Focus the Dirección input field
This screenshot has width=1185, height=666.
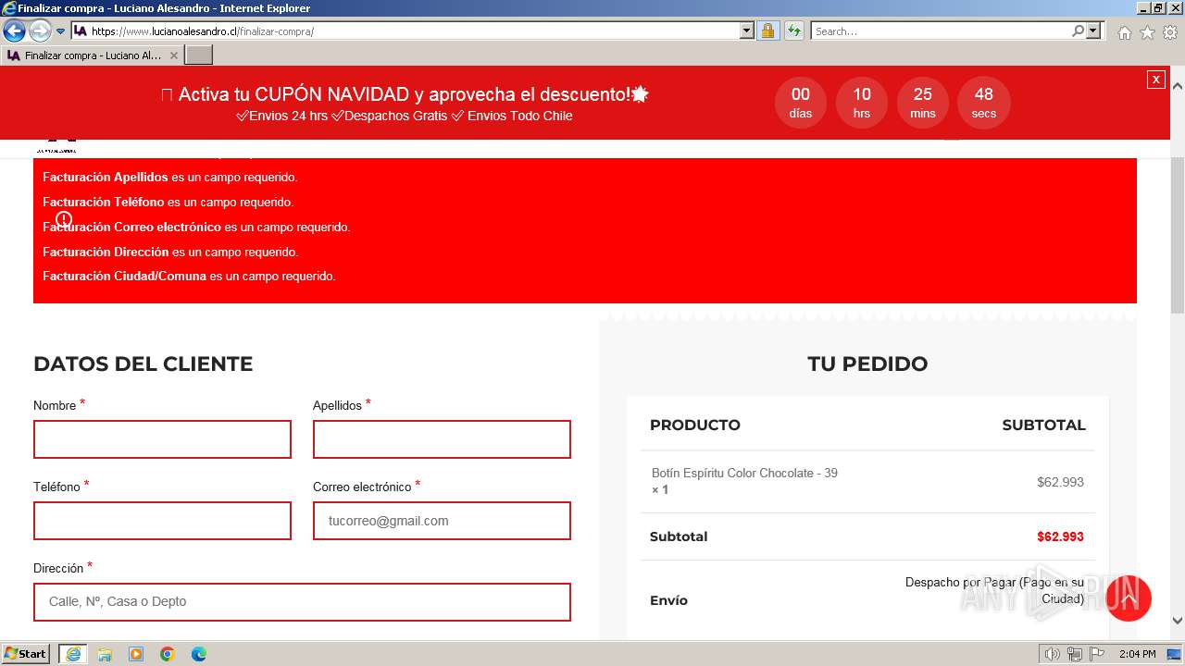coord(302,602)
